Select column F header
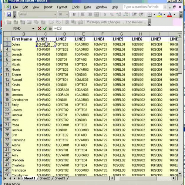 [102, 34]
